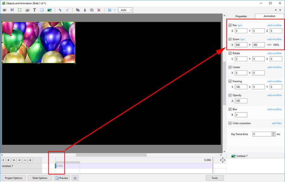Screen dimensions: 285x182
Task: Select the blue keyframe at 0.000
Action: (x=56, y=166)
